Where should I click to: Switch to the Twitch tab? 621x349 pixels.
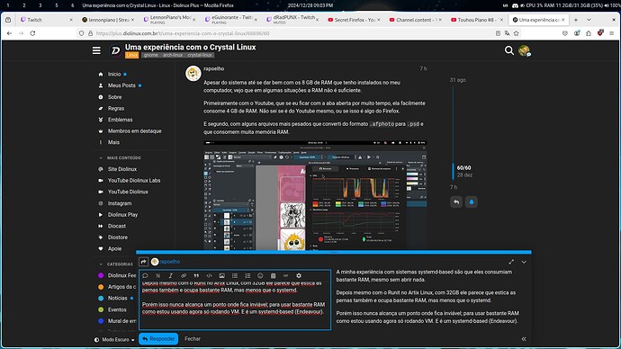click(47, 20)
